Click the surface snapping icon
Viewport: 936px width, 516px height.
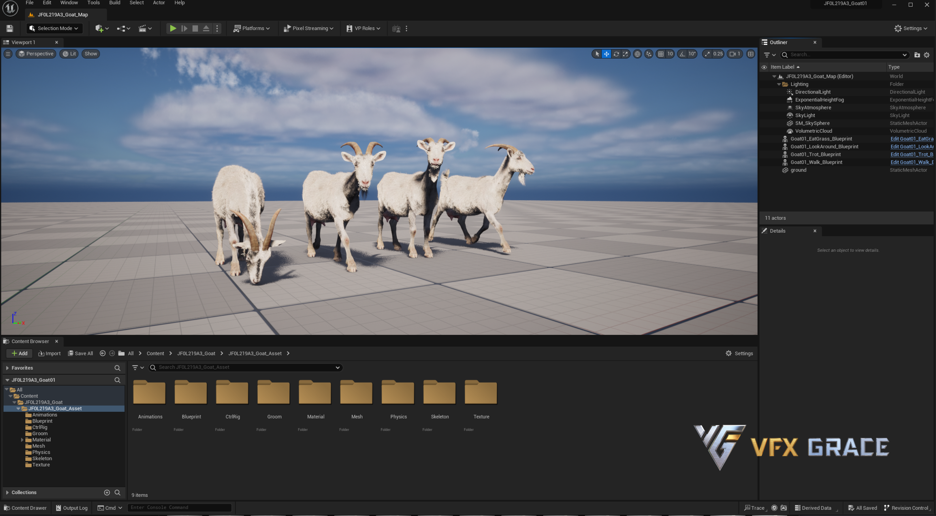[649, 54]
